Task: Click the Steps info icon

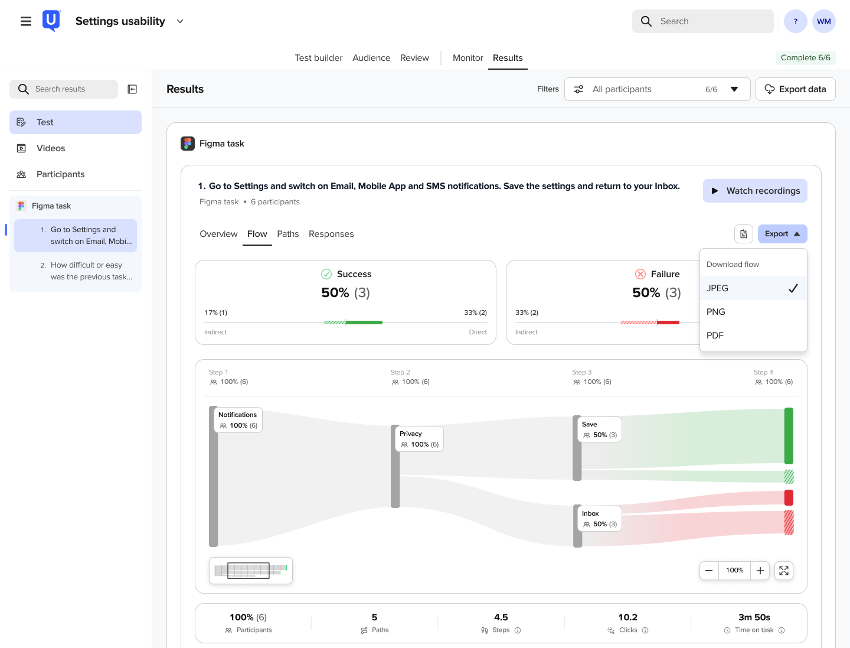Action: pyautogui.click(x=518, y=630)
